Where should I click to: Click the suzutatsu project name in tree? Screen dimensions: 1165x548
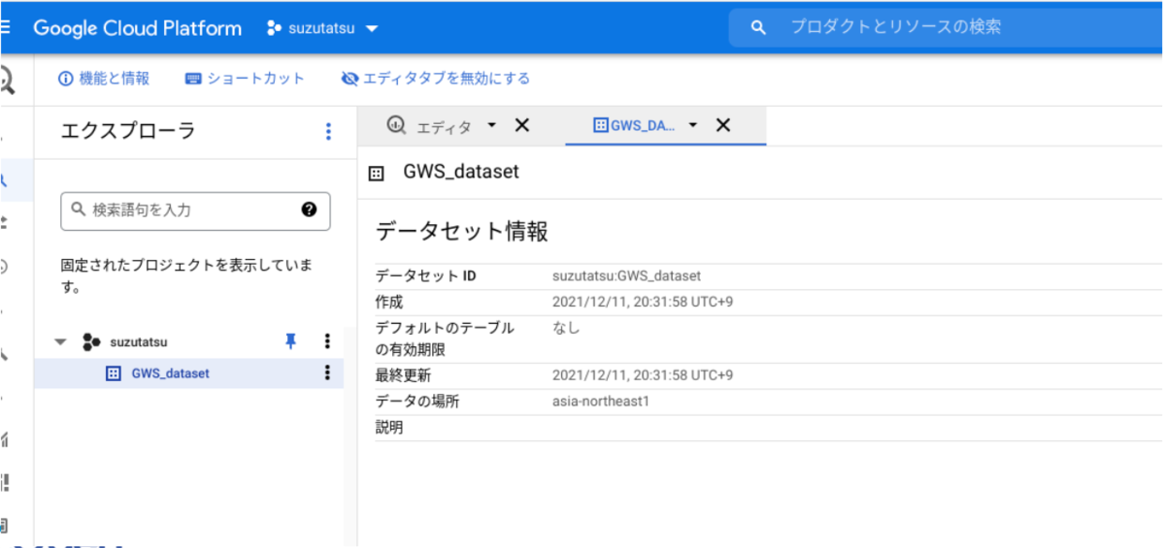point(139,341)
